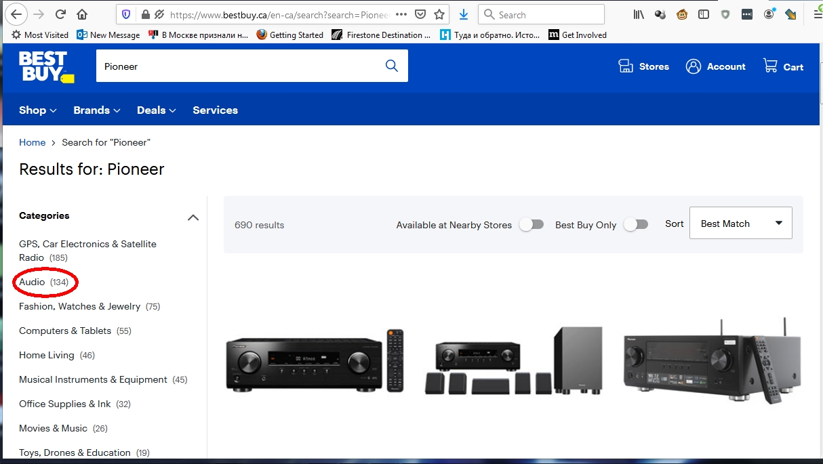Collapse the Categories section chevron
The height and width of the screenshot is (464, 823).
pos(193,217)
